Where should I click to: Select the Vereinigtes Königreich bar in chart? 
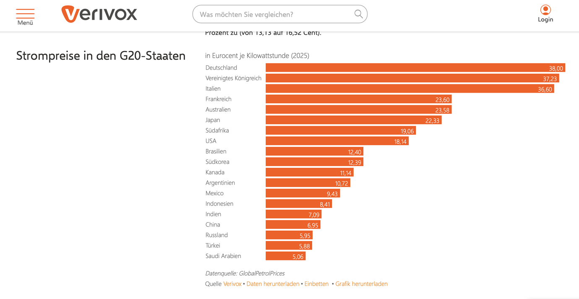[x=412, y=78]
